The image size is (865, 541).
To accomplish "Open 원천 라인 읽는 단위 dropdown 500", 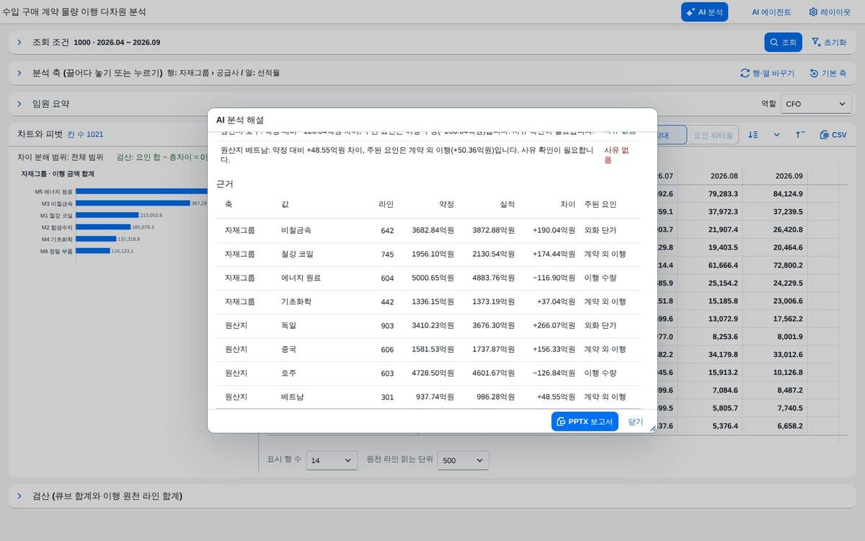I will click(x=463, y=460).
